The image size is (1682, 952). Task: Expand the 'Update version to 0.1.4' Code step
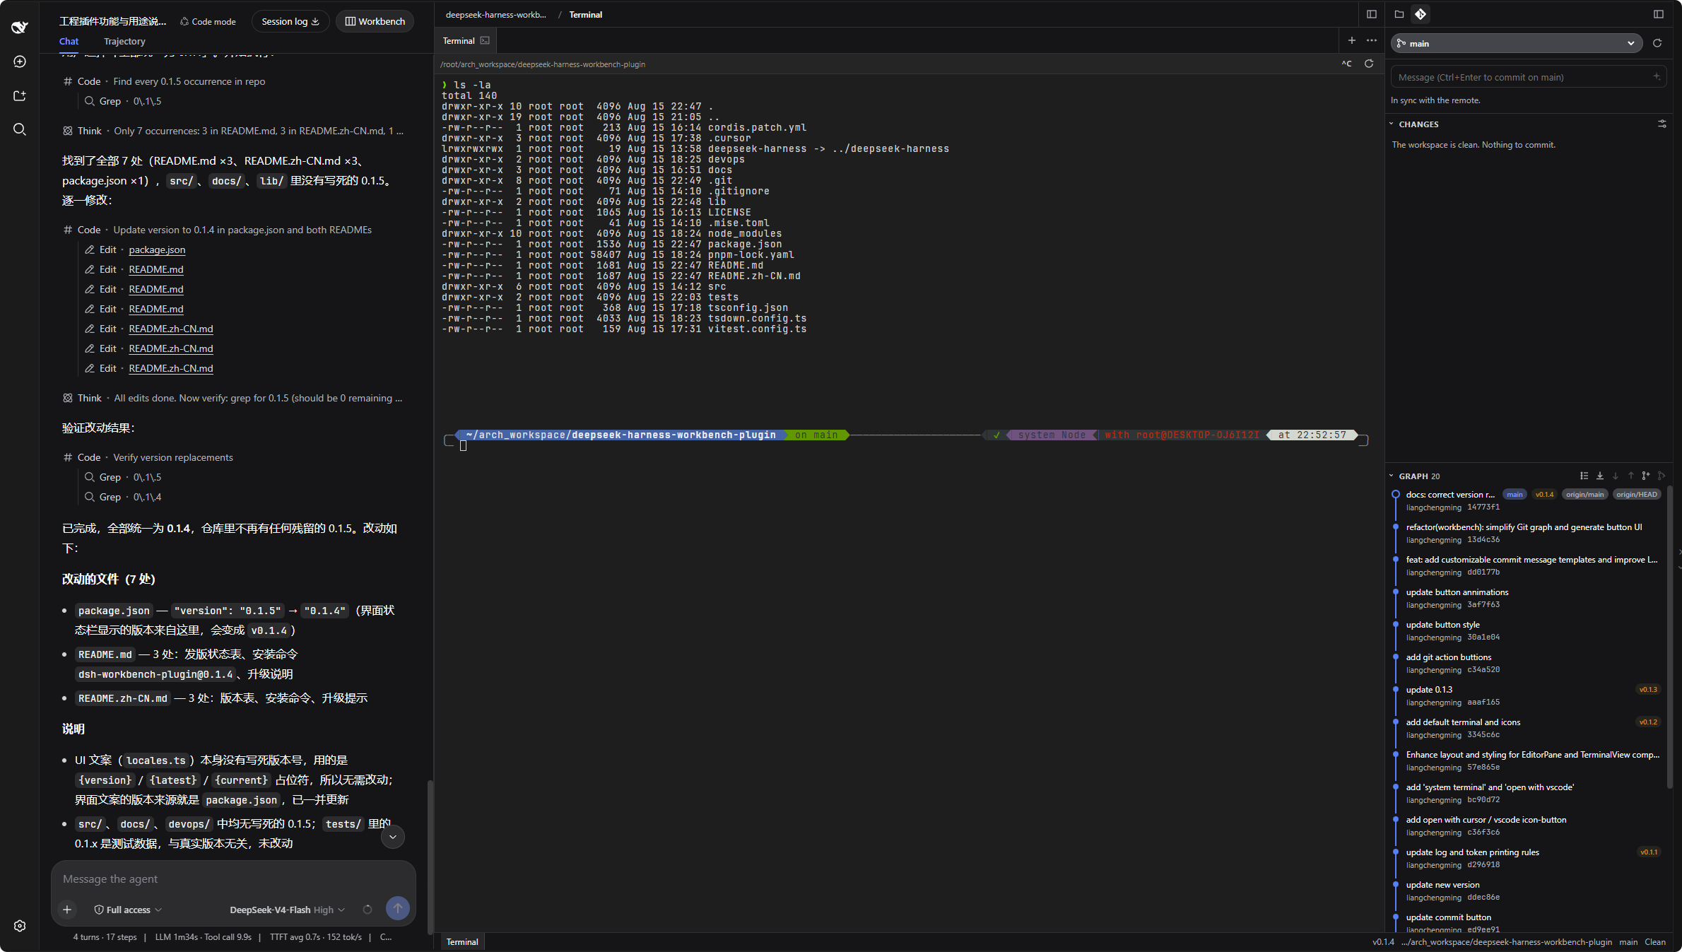coord(217,230)
